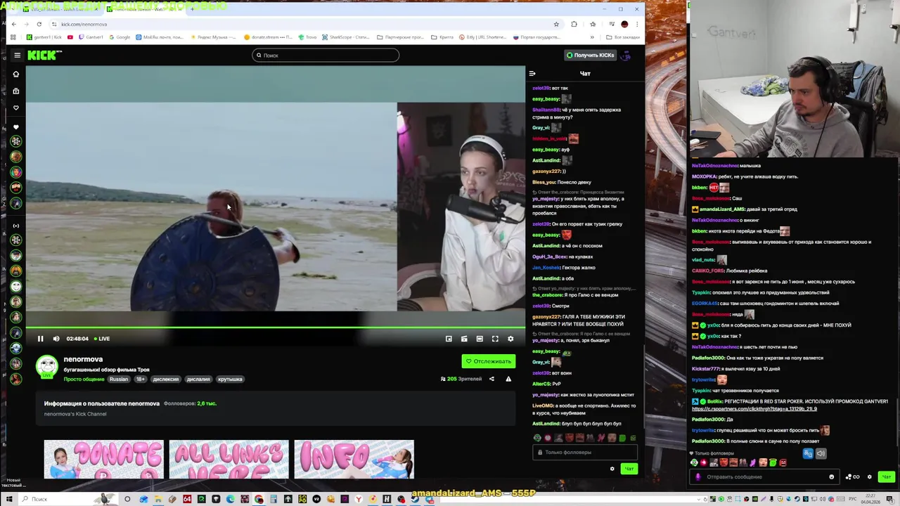Click the translate icon in right chat
Screen dimensions: 900x506
808,453
